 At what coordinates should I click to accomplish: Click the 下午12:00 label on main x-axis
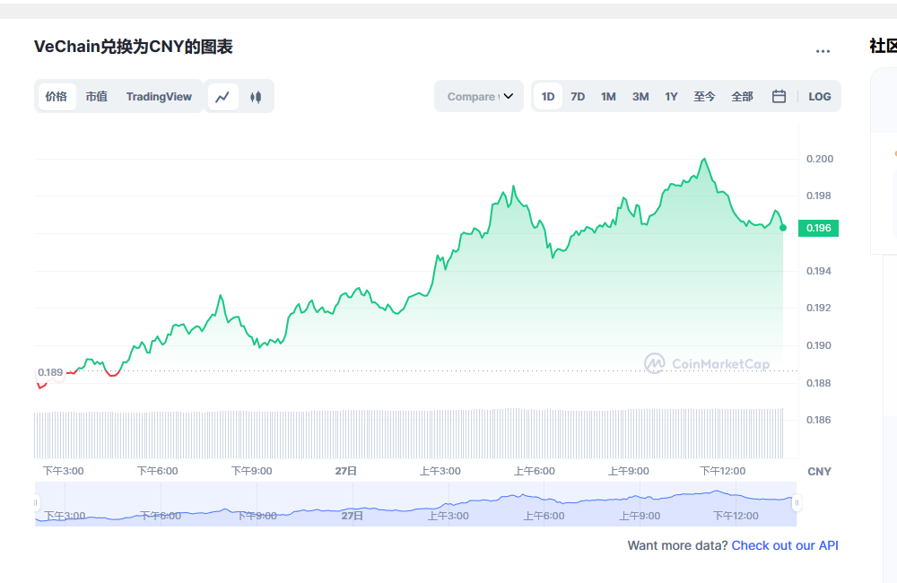coord(722,471)
